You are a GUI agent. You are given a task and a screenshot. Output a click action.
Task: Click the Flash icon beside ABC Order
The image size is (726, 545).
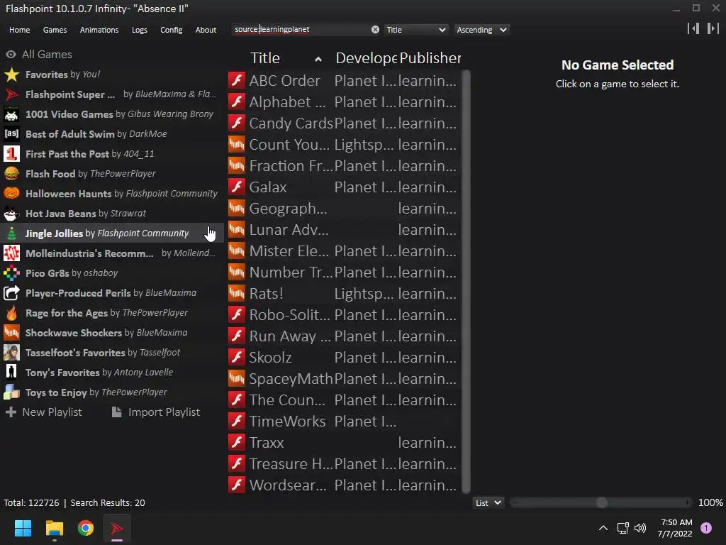tap(237, 81)
